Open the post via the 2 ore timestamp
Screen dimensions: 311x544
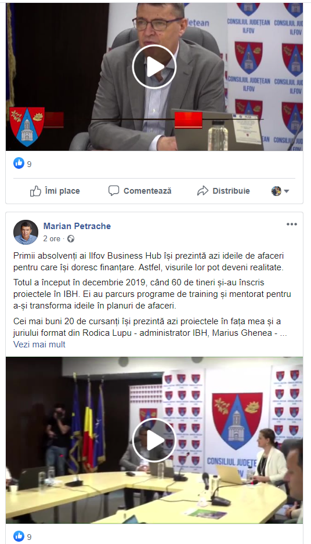pyautogui.click(x=52, y=239)
